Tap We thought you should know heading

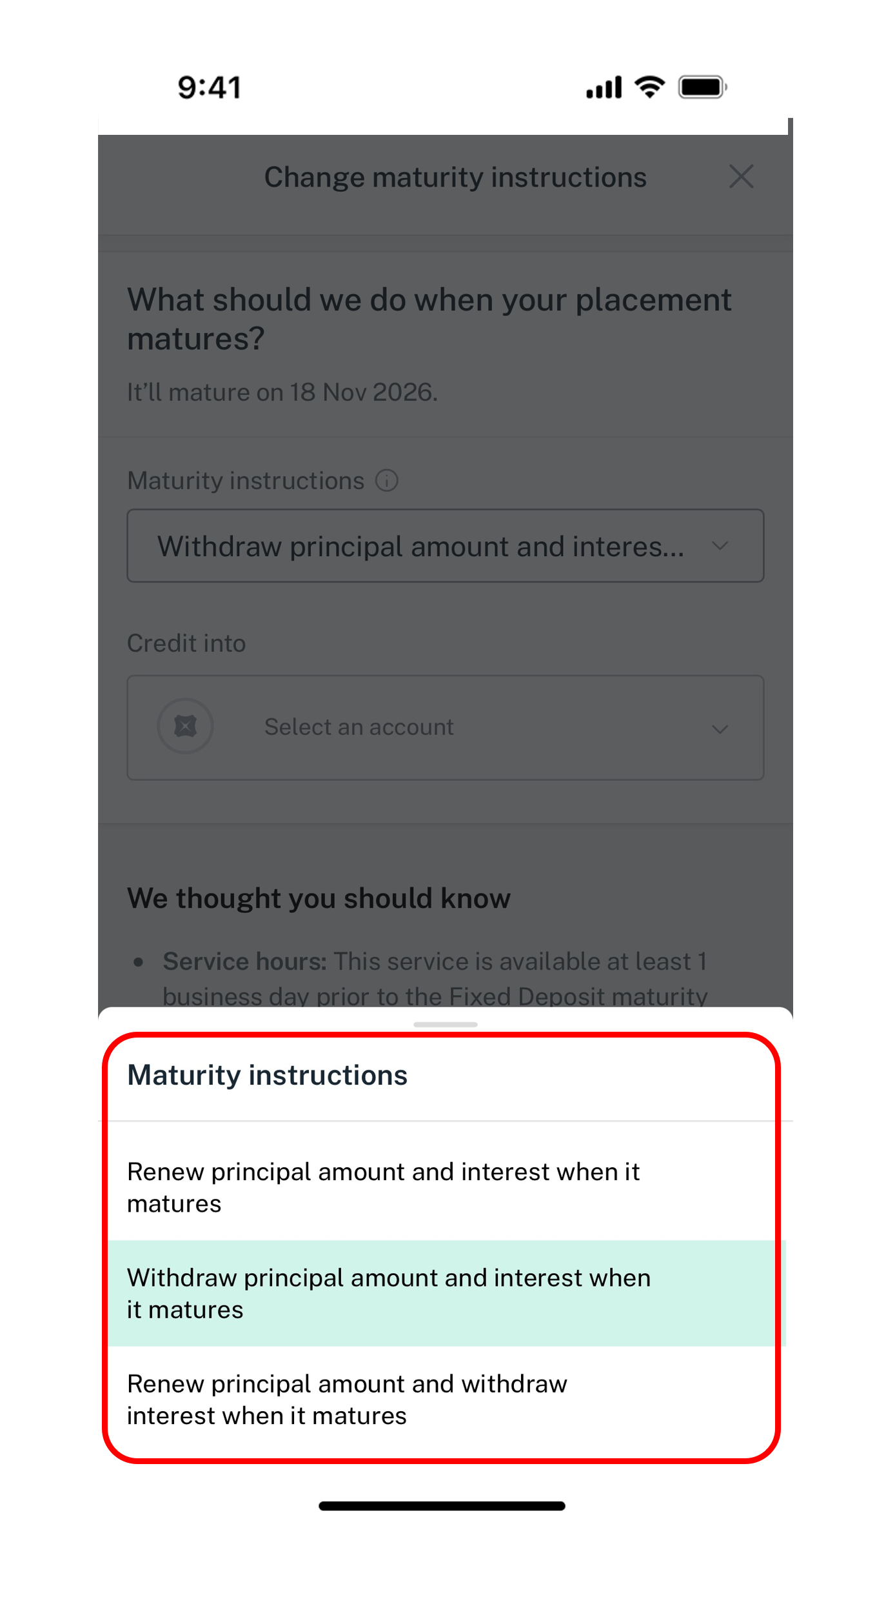click(x=319, y=898)
